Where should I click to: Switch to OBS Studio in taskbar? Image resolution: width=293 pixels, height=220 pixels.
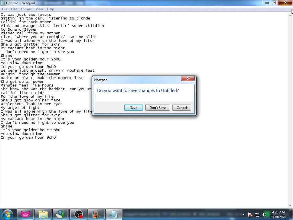pos(78,214)
